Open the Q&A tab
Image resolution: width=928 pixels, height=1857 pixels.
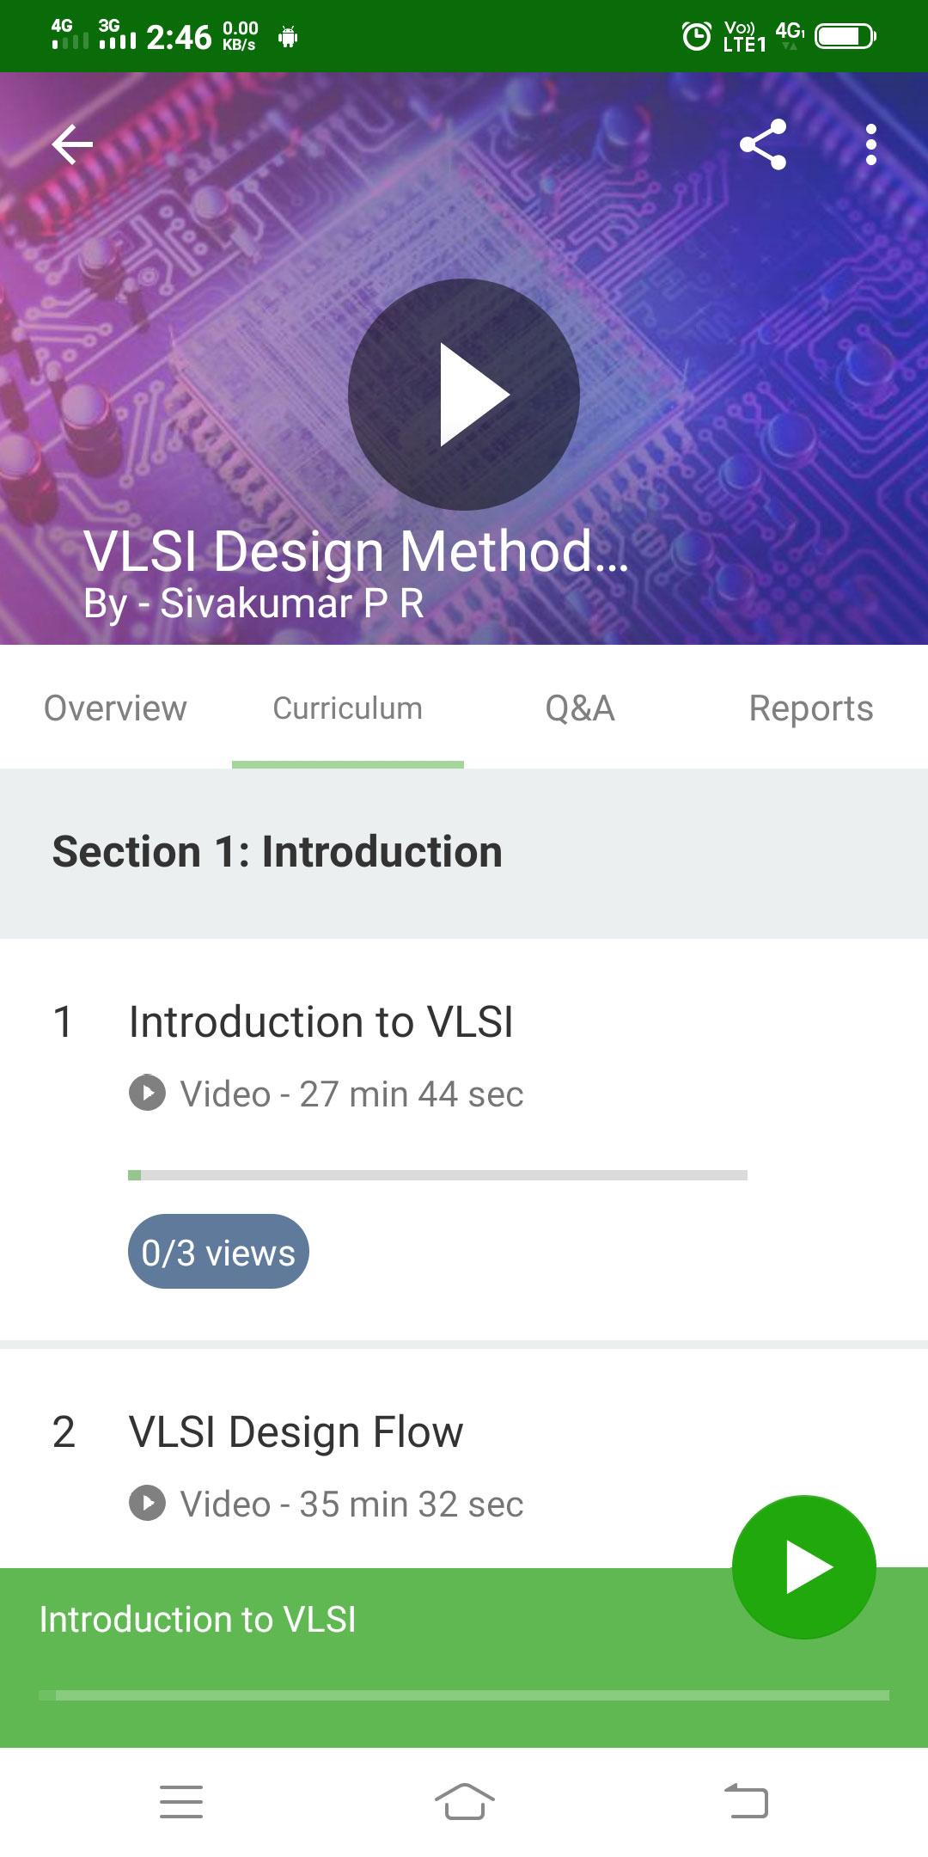tap(580, 708)
